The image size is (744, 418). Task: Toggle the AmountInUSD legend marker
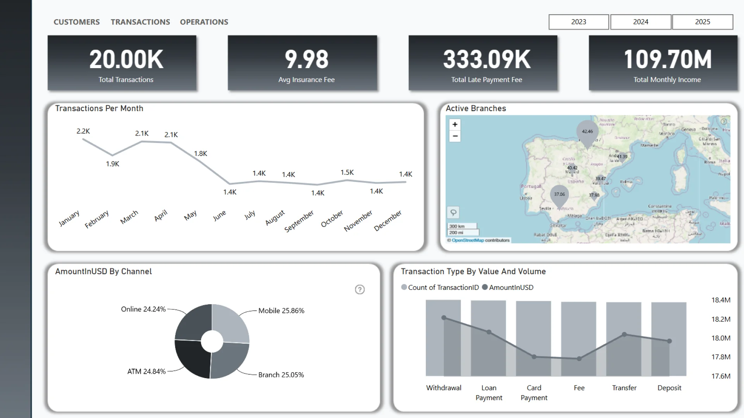(x=485, y=287)
